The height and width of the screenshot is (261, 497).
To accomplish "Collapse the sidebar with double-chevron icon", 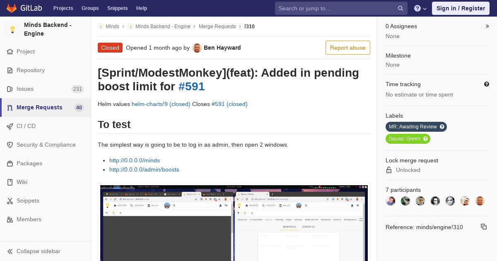I will point(10,251).
